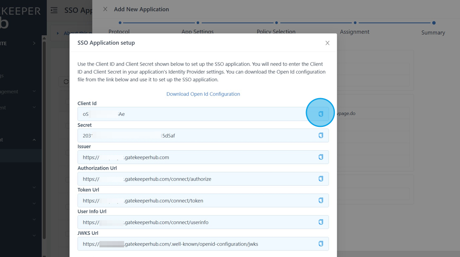Go to the App Settings step
The image size is (460, 257).
tap(198, 31)
